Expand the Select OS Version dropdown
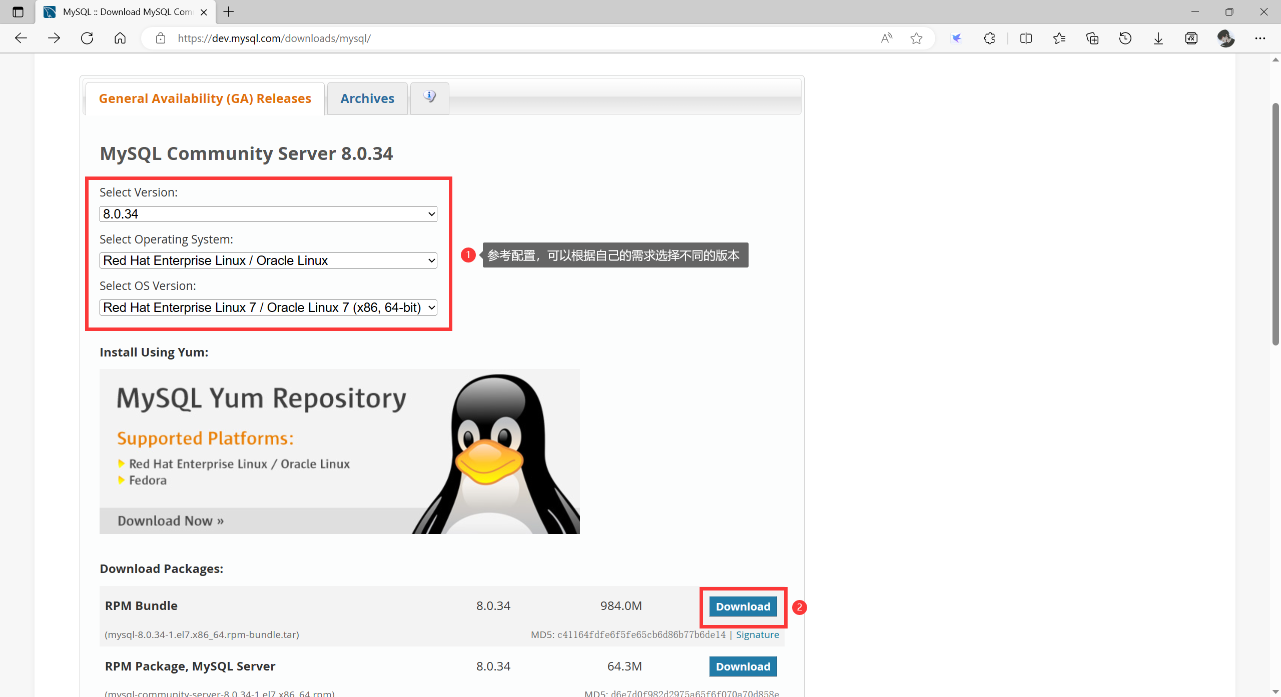1281x697 pixels. (268, 307)
